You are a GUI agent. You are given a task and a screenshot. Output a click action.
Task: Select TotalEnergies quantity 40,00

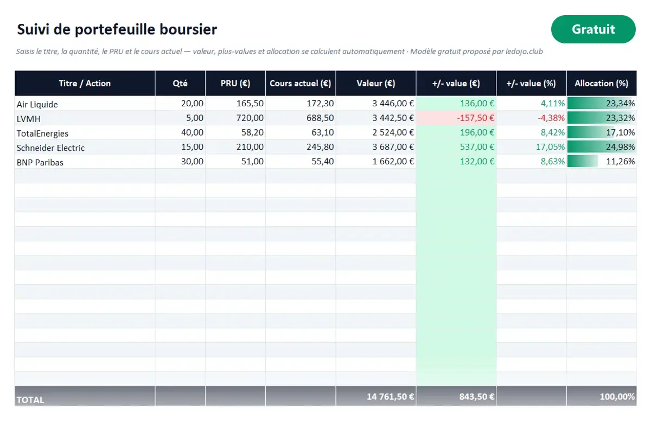tap(180, 132)
